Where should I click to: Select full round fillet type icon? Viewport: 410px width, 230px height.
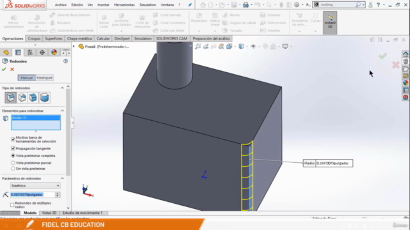coord(44,98)
